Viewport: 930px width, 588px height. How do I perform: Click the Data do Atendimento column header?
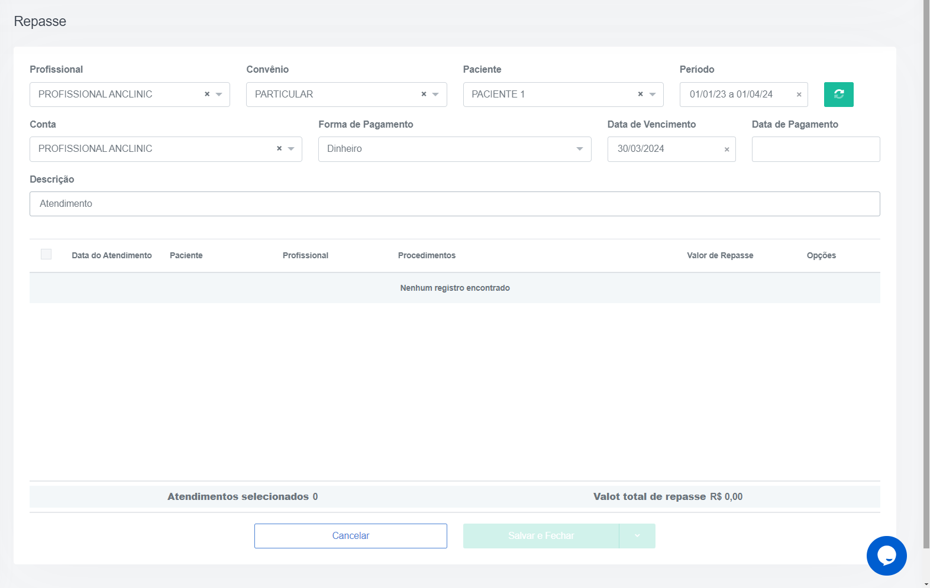click(x=112, y=255)
